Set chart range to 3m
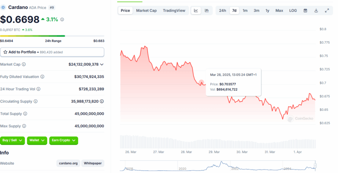This screenshot has width=338, height=173. tap(257, 11)
